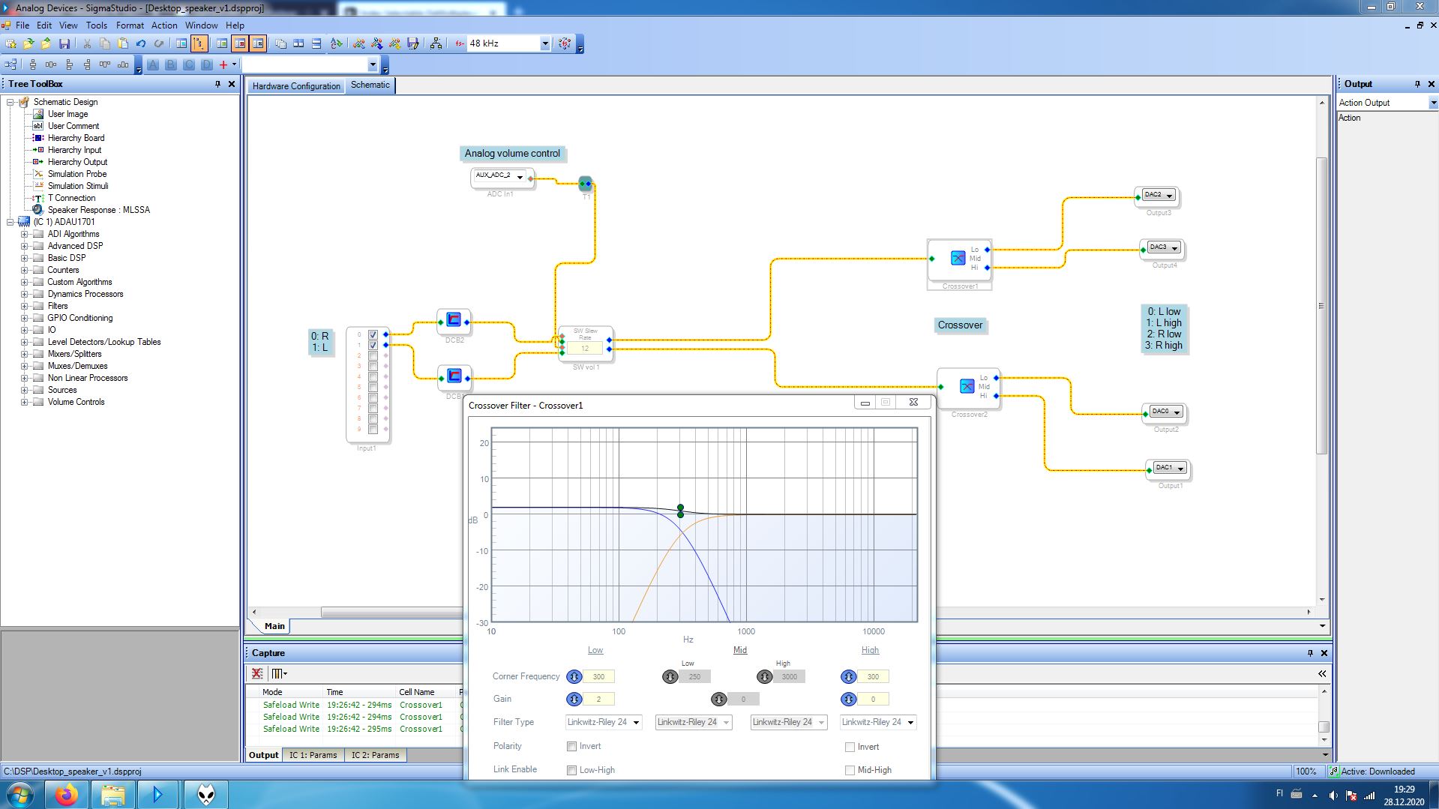
Task: Click the clear capture red X icon
Action: (257, 673)
